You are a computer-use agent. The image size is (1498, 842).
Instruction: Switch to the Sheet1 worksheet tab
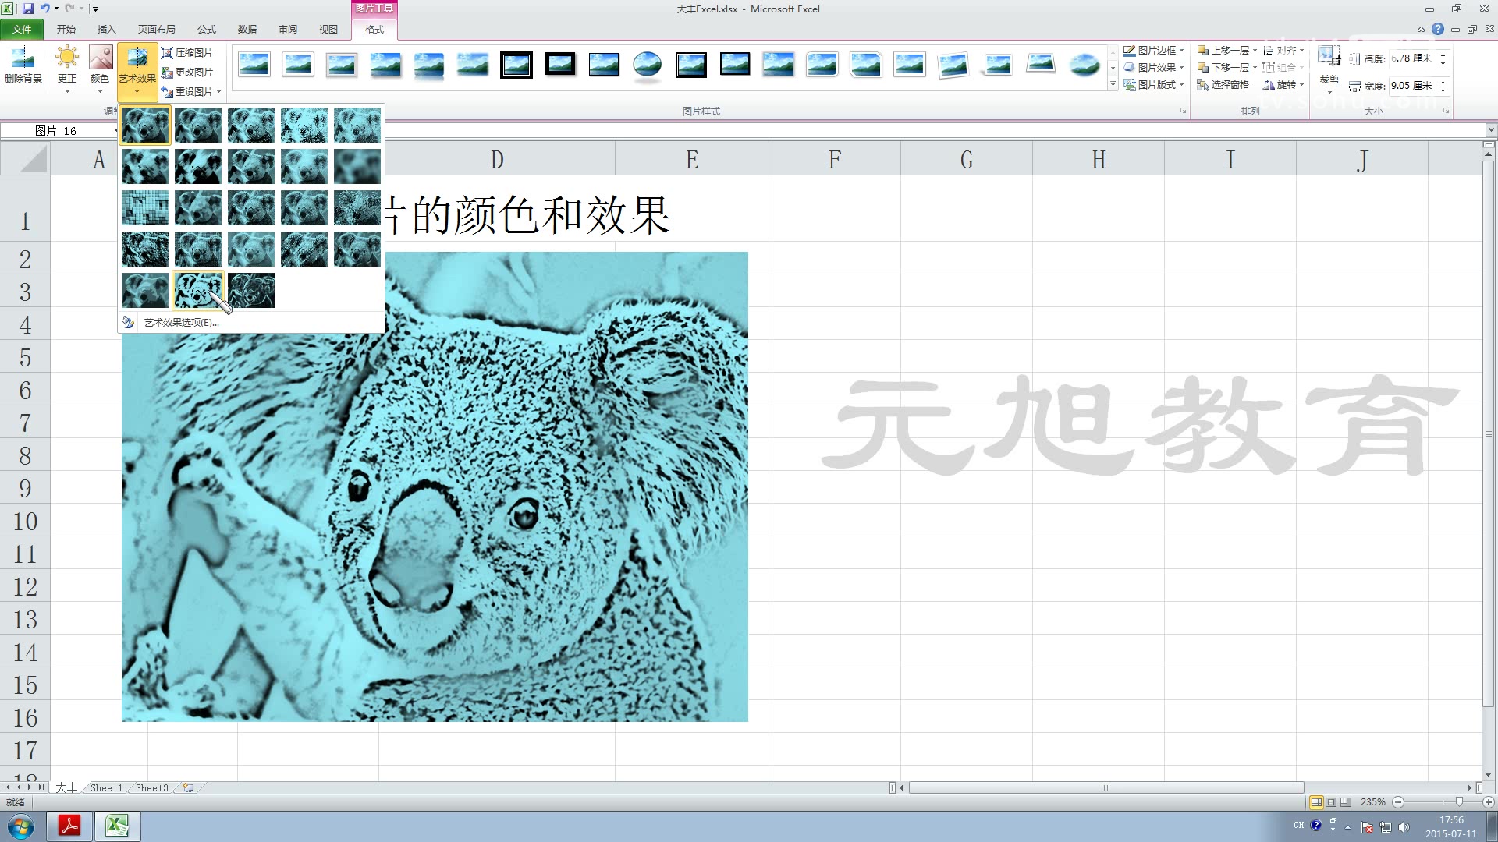pos(106,787)
